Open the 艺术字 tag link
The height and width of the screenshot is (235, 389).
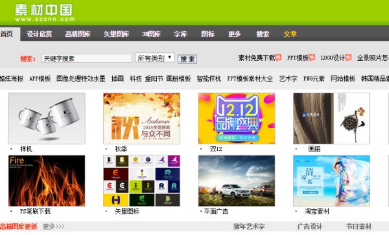coord(288,78)
